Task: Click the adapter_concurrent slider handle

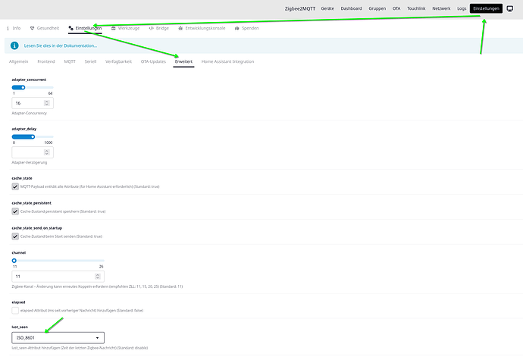Action: [x=23, y=87]
